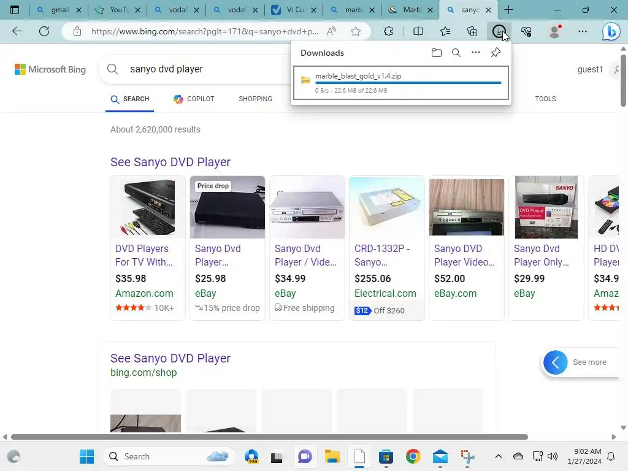Switch to the Vi Cu tab
Screen dimensions: 628x471
[x=294, y=10]
